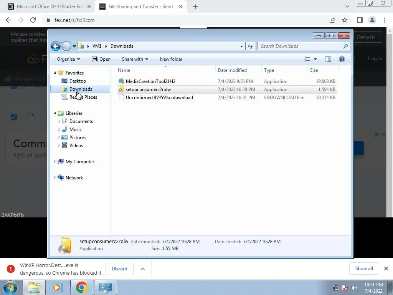Open the Windows Start button
The height and width of the screenshot is (295, 393).
pos(10,287)
